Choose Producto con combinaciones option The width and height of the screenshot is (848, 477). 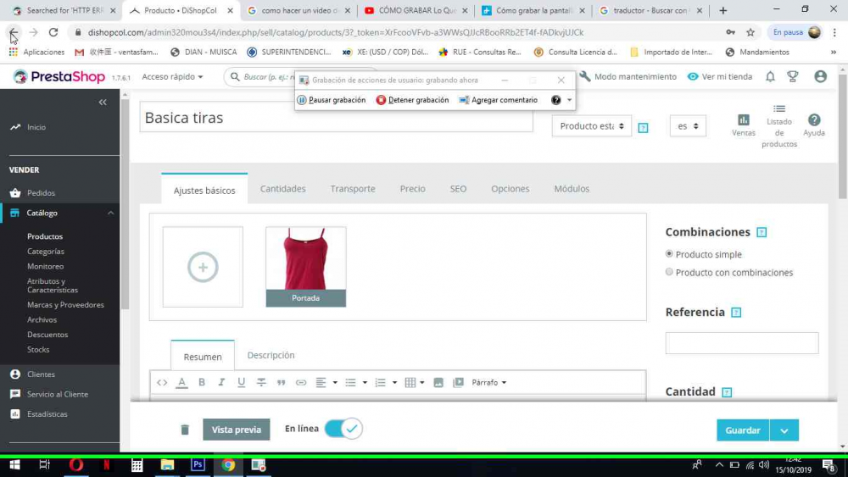669,272
